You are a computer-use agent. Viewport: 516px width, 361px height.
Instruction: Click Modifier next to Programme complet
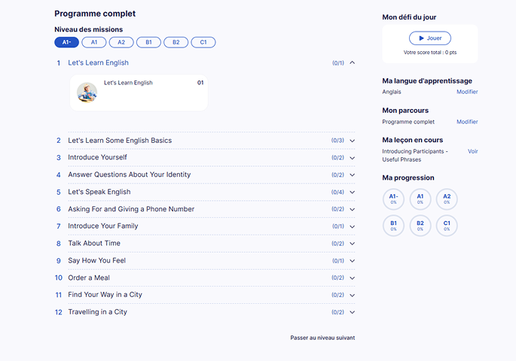467,122
